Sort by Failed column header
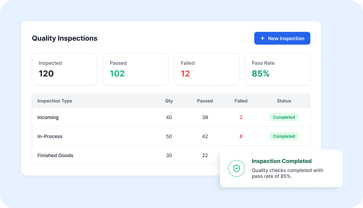Viewport: 363px width, 208px height. [x=241, y=101]
